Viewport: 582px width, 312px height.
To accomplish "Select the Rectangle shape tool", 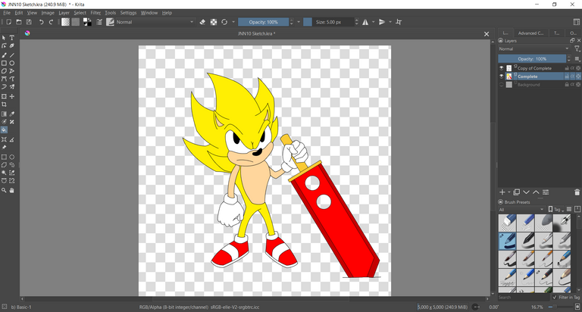I will [4, 63].
